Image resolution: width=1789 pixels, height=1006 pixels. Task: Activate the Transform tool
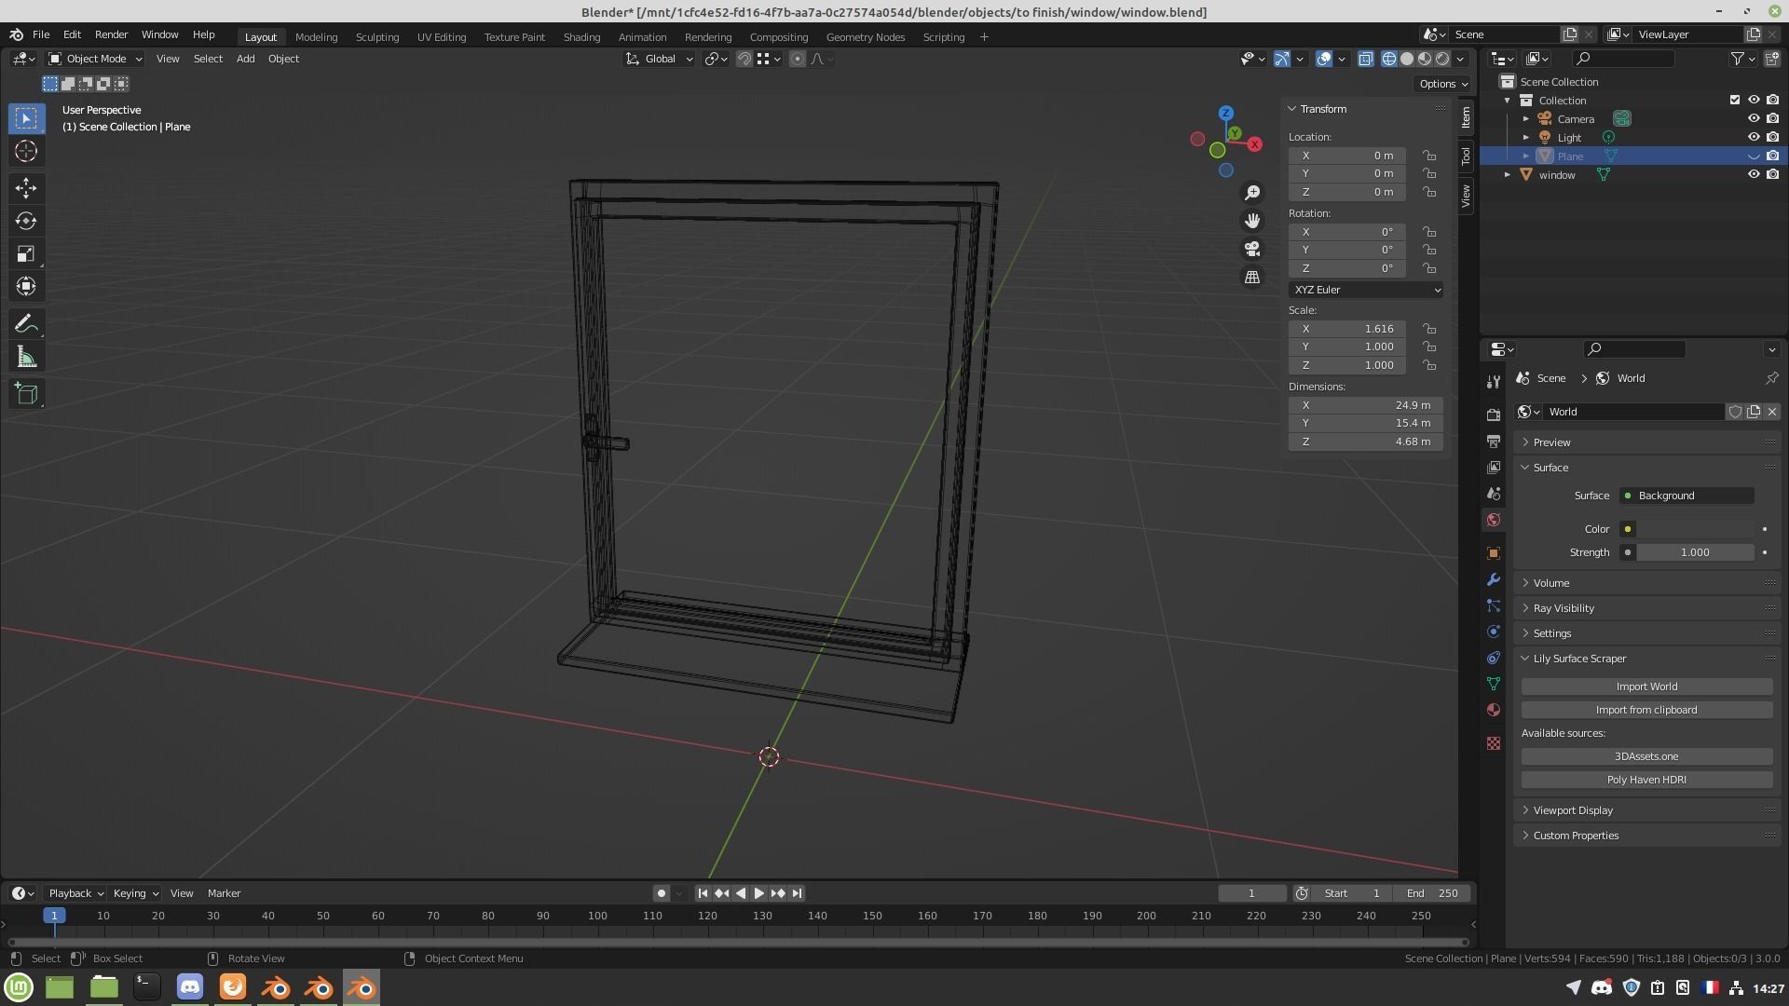pos(26,286)
